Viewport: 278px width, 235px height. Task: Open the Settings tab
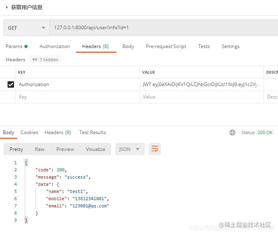click(230, 46)
